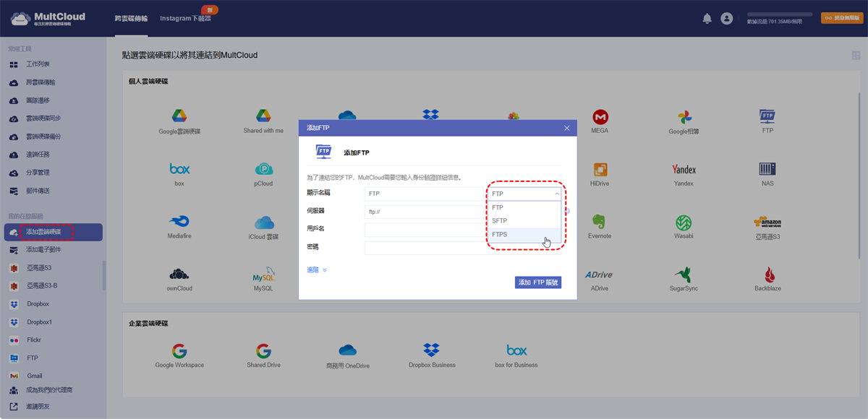
Task: Select the iCloud 雲碟 icon
Action: click(263, 221)
